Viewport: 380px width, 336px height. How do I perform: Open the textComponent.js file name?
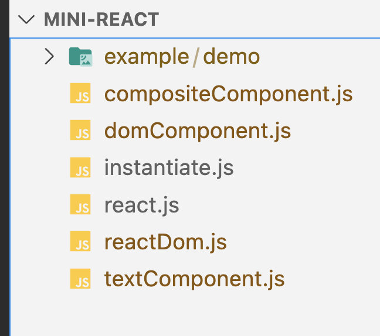click(x=194, y=279)
